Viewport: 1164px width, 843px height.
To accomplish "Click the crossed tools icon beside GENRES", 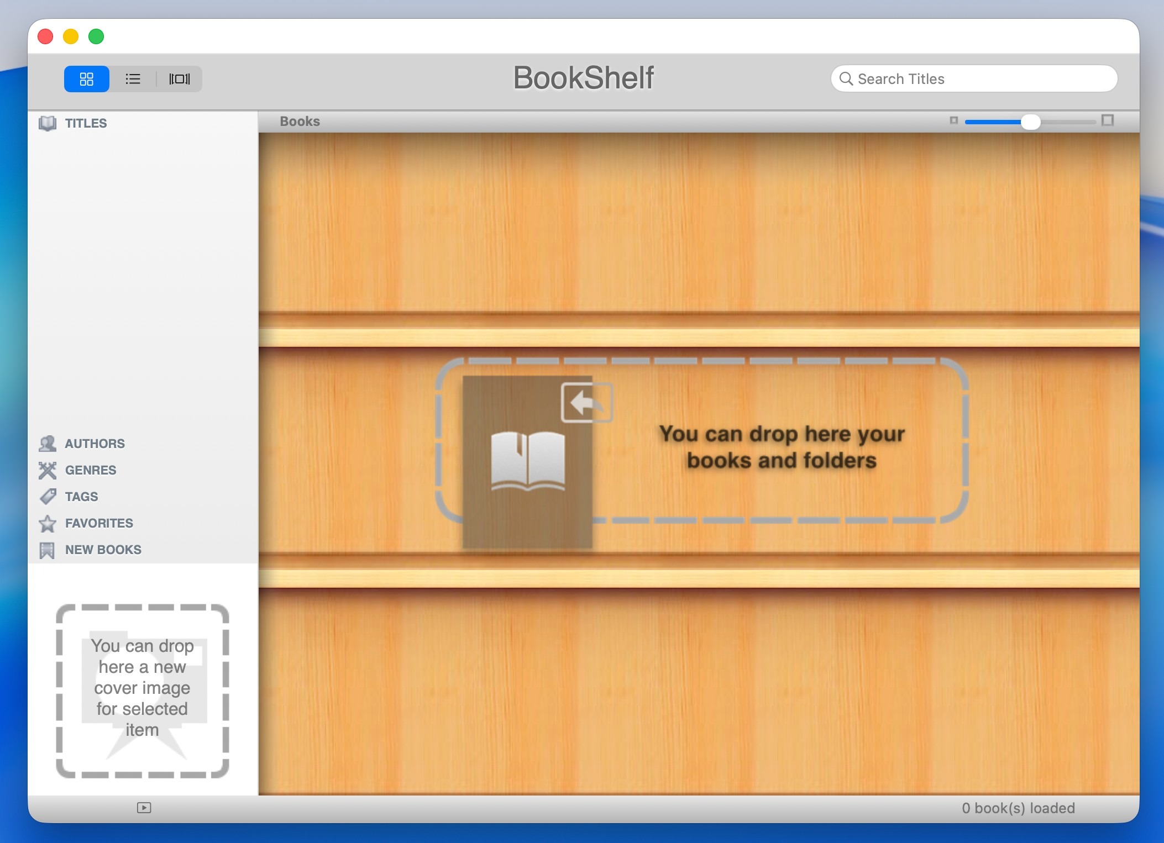I will point(48,470).
